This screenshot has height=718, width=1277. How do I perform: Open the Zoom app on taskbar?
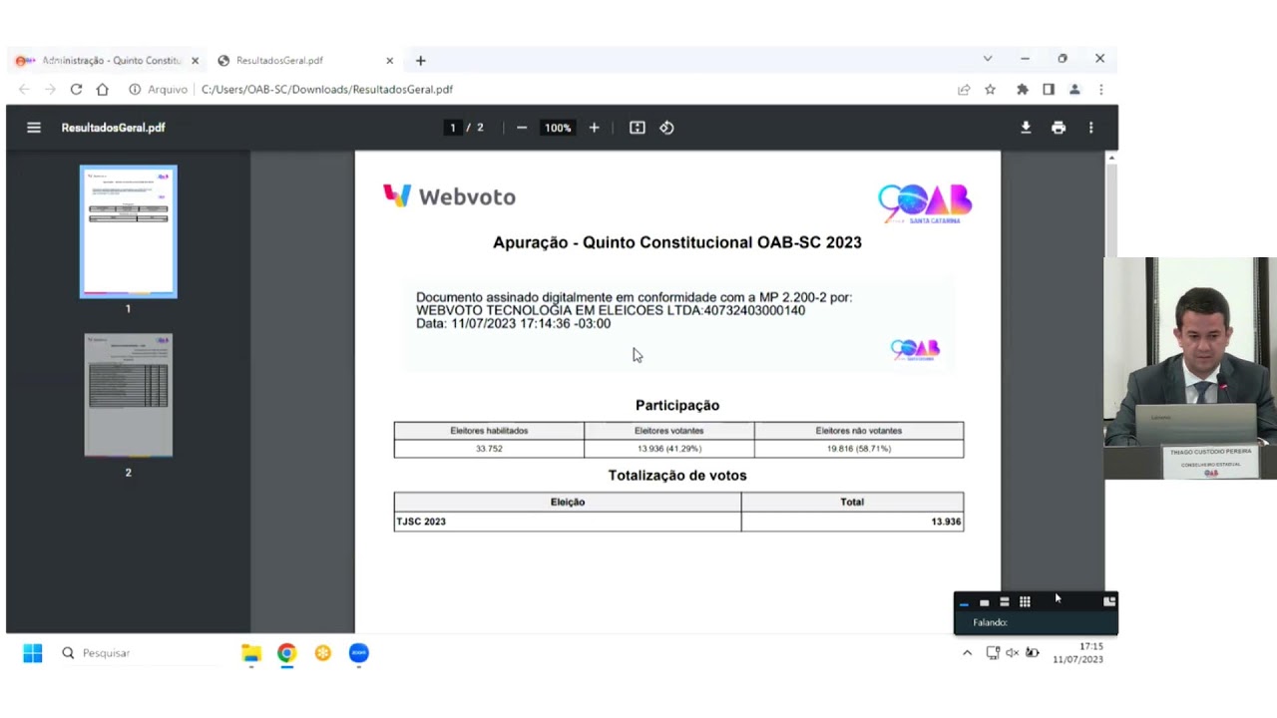point(359,653)
